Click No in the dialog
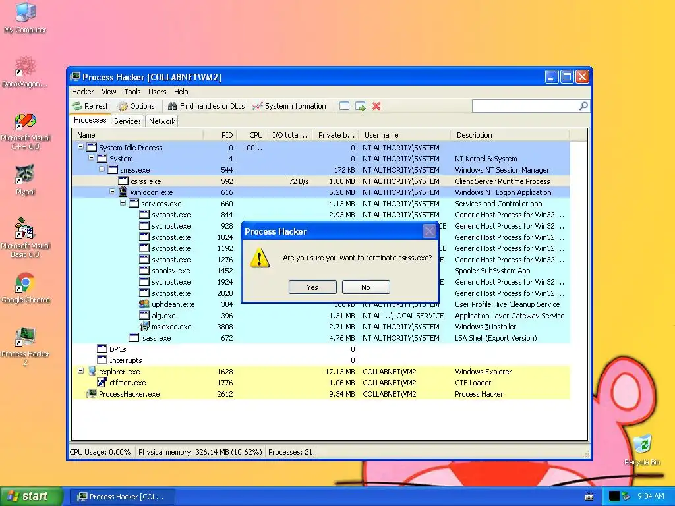Screen dimensions: 675x506 click(x=366, y=287)
